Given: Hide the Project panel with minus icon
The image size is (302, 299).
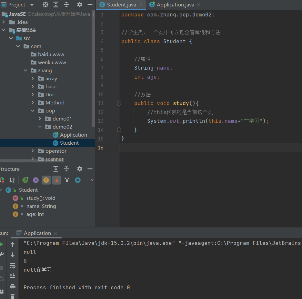Looking at the screenshot, I should 90,5.
